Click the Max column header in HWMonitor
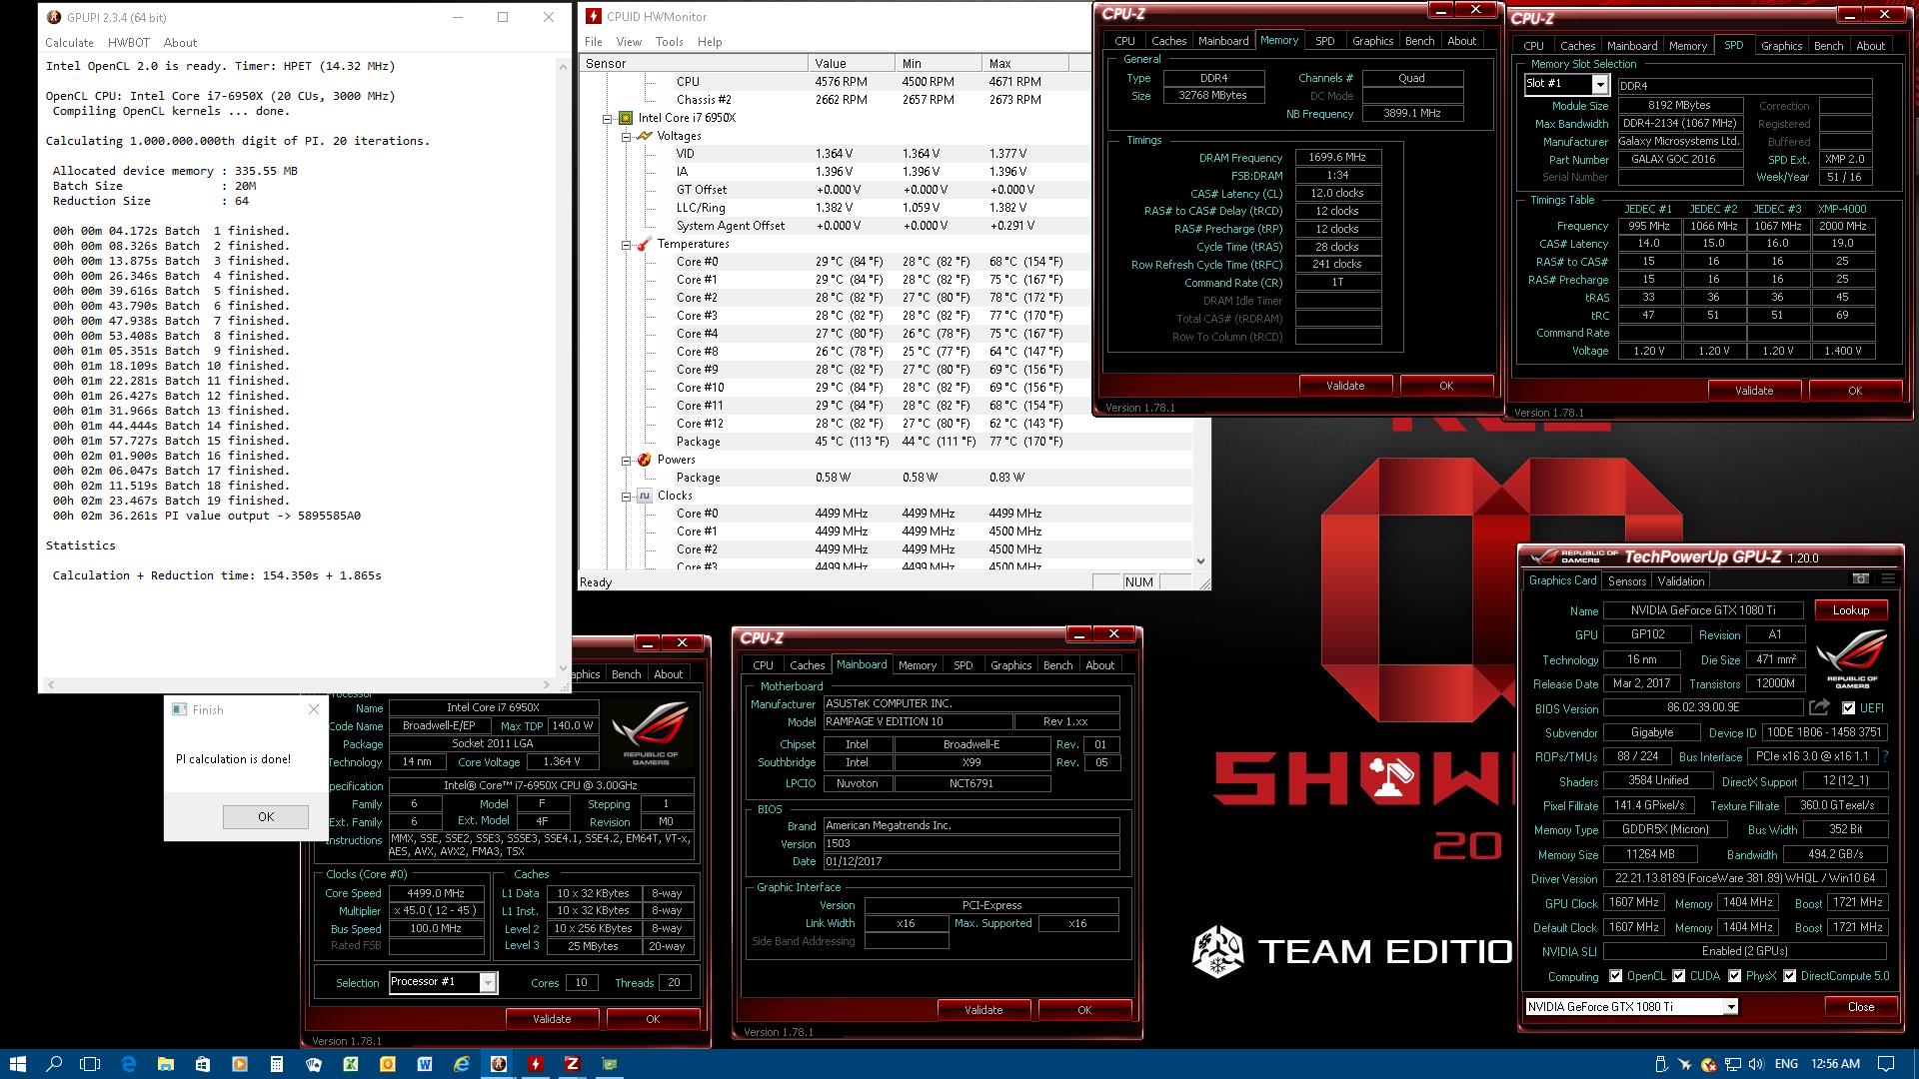 (x=1024, y=63)
